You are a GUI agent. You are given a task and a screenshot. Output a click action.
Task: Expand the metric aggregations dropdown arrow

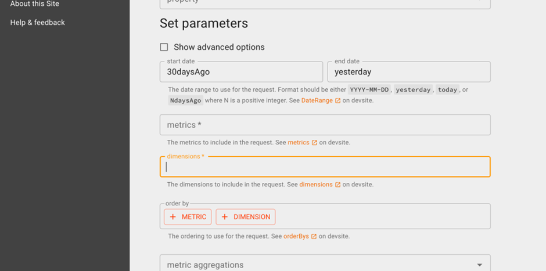click(x=479, y=265)
